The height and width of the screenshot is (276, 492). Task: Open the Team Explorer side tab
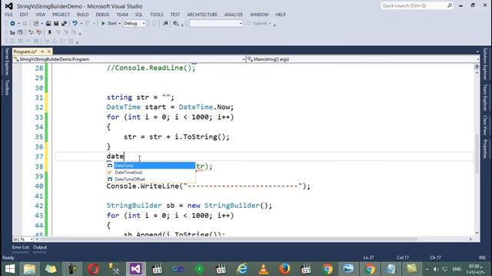click(x=485, y=97)
